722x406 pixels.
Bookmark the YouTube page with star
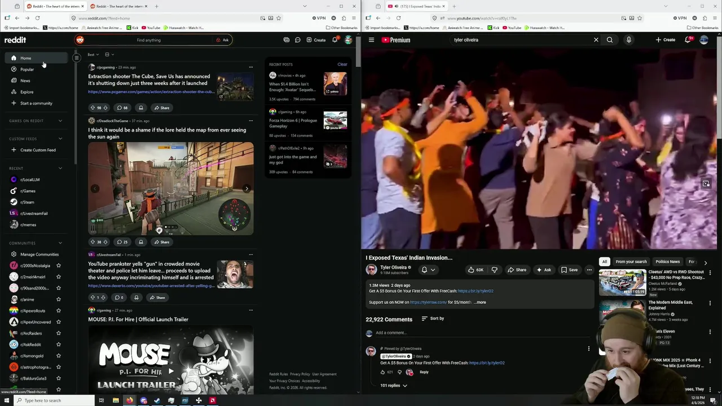point(639,18)
